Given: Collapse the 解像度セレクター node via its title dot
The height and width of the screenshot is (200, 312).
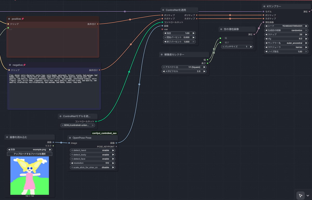Looking at the screenshot, I should pos(162,55).
